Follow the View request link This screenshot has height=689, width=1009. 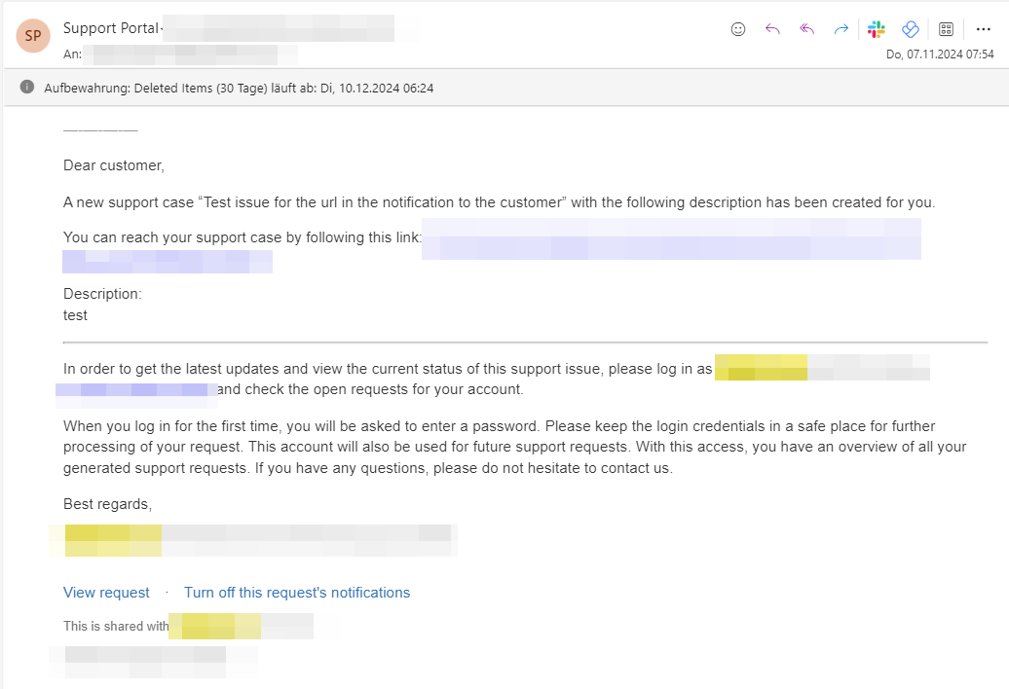coord(106,593)
